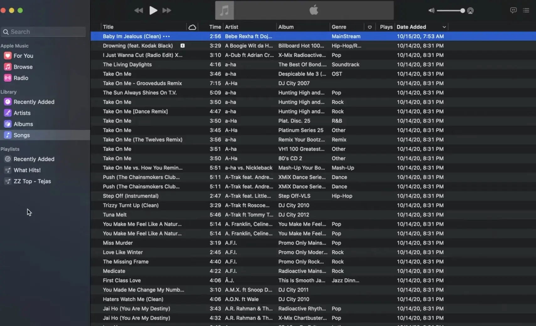Click the For You heart icon

pyautogui.click(x=8, y=56)
